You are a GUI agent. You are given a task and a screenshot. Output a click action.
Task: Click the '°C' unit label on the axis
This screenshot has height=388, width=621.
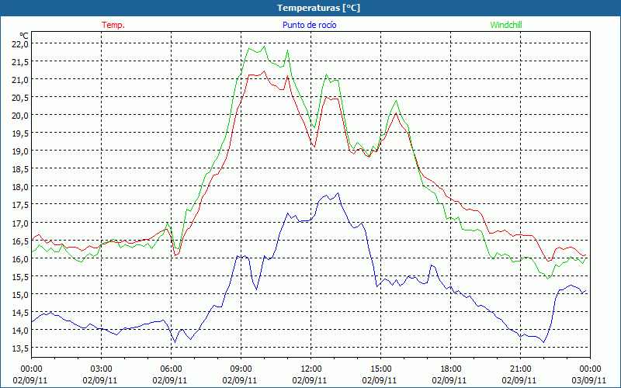(24, 36)
